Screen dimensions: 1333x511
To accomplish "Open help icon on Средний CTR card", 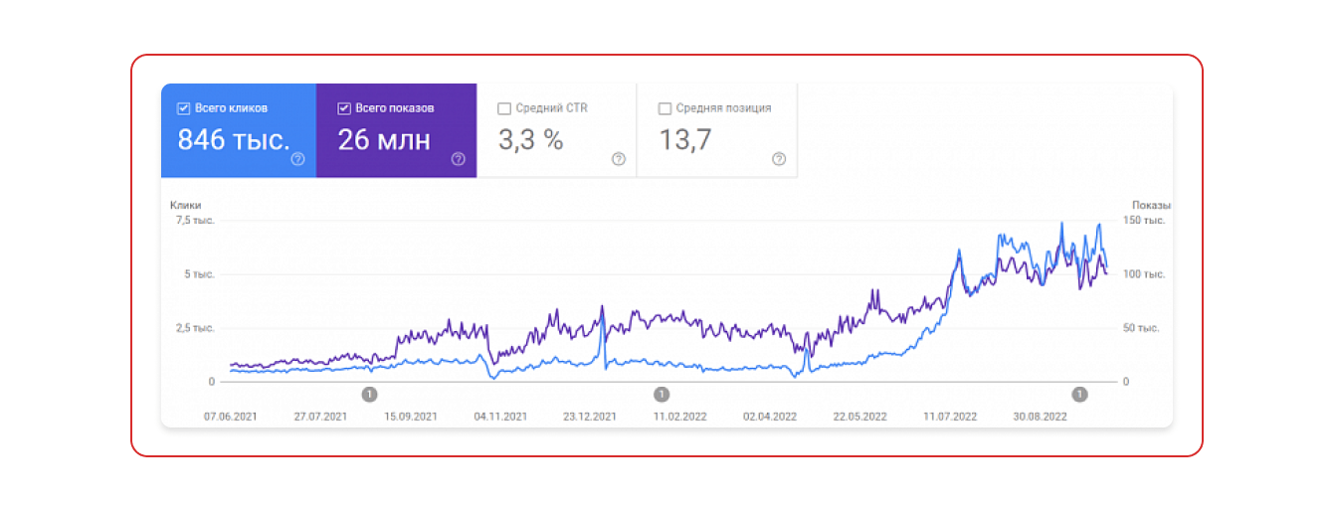I will click(619, 159).
